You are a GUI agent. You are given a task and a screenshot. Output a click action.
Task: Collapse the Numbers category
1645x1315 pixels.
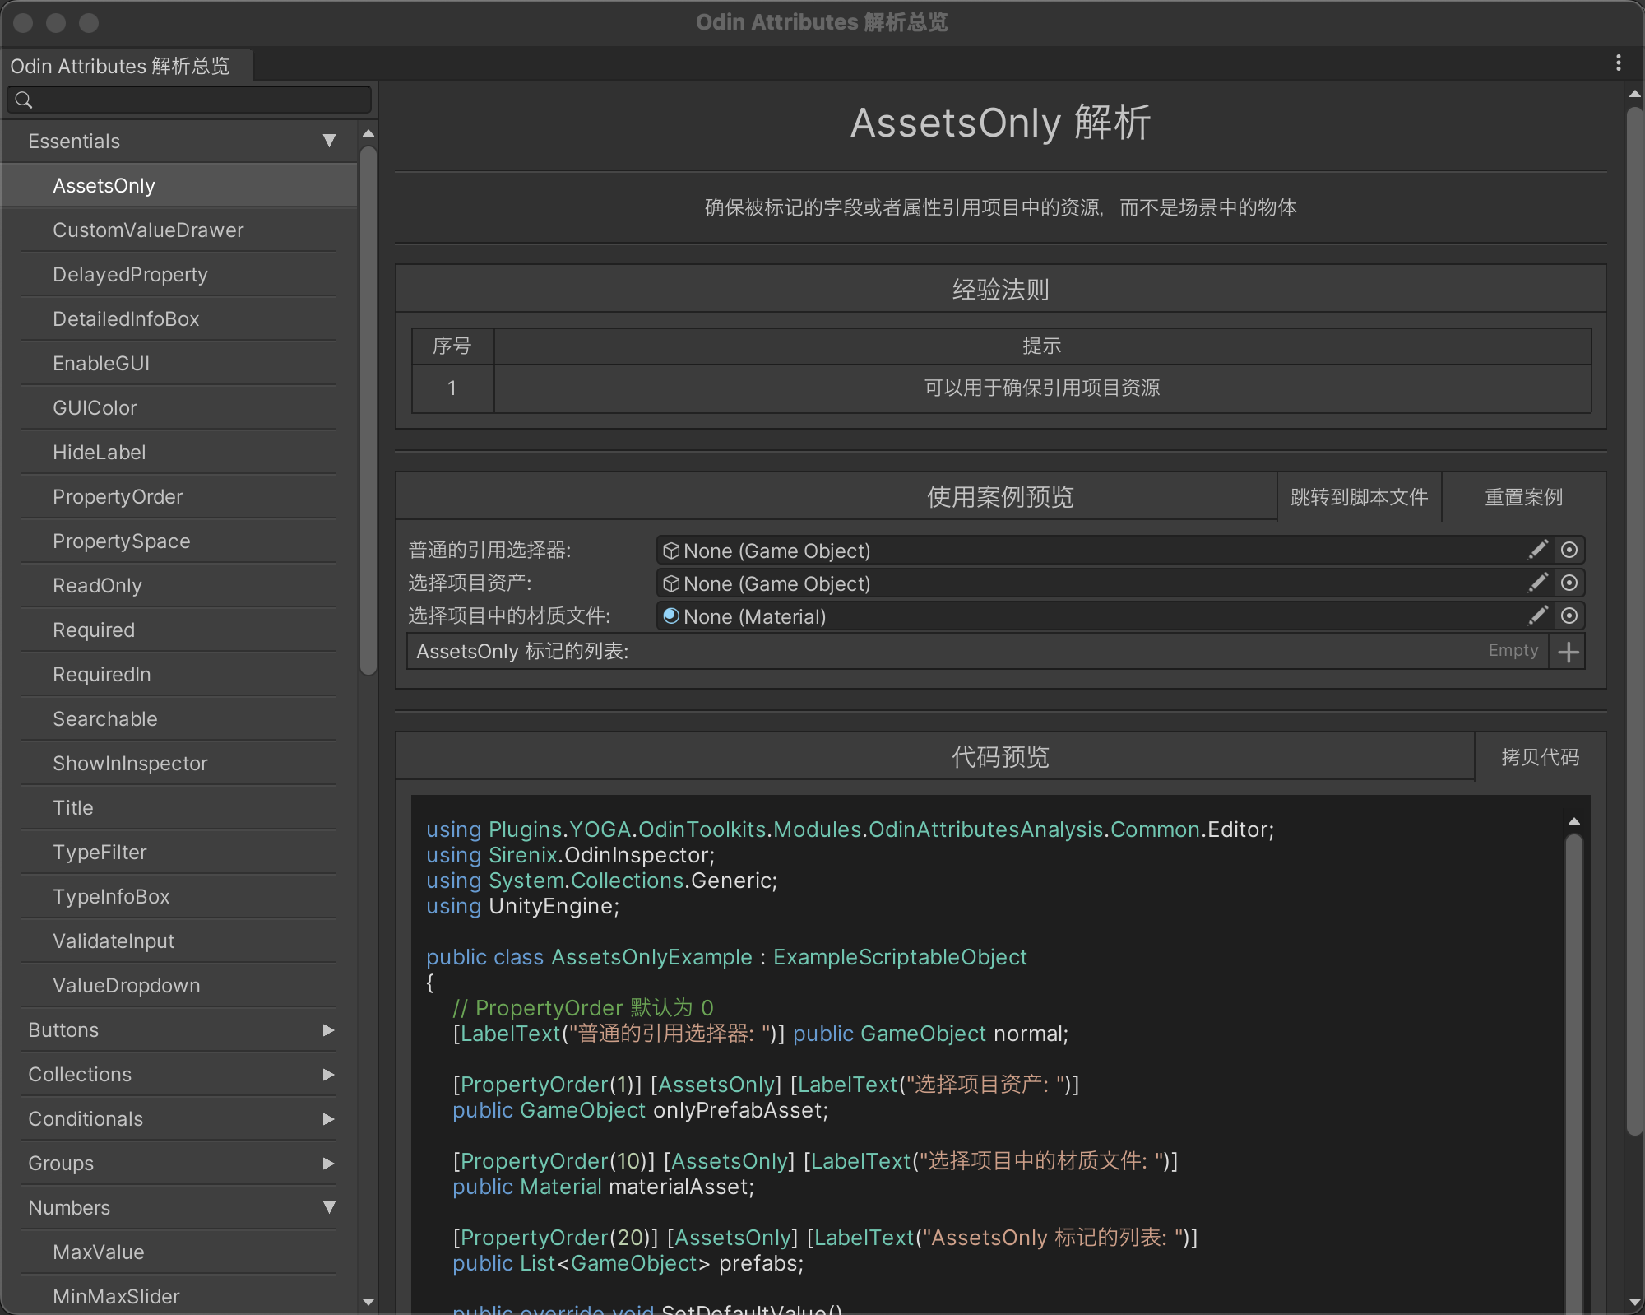[x=329, y=1207]
